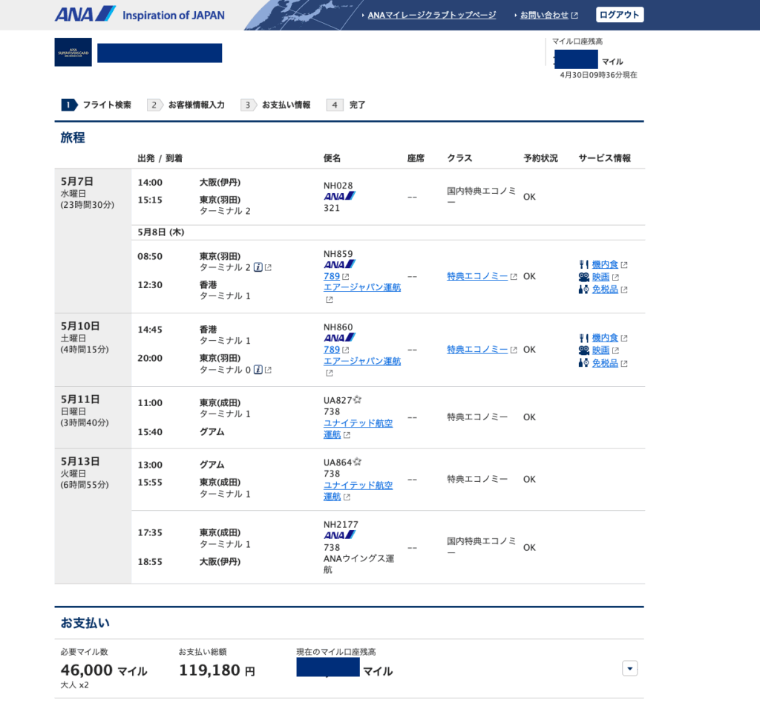Expand the お支払い details dropdown arrow
This screenshot has height=712, width=760.
coord(629,668)
